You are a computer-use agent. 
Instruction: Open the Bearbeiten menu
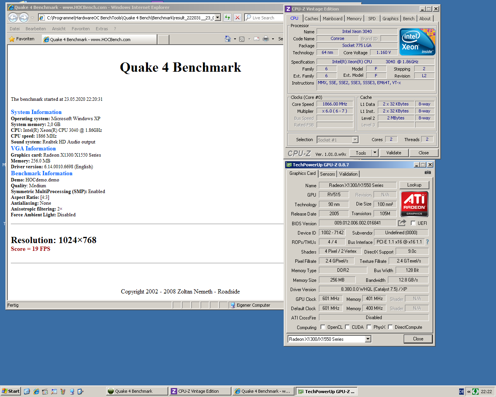pyautogui.click(x=36, y=29)
